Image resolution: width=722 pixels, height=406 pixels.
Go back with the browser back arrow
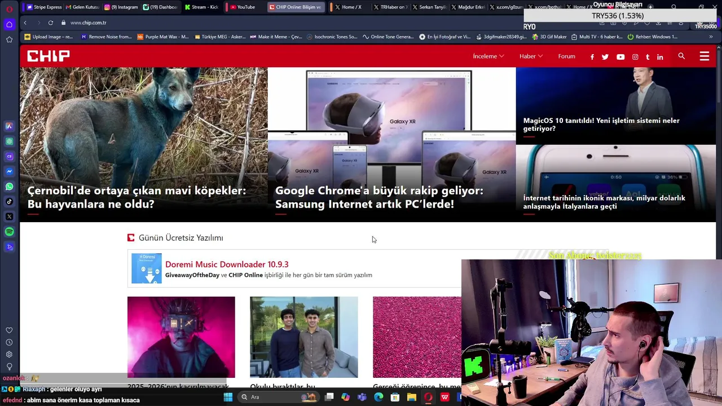pyautogui.click(x=25, y=23)
